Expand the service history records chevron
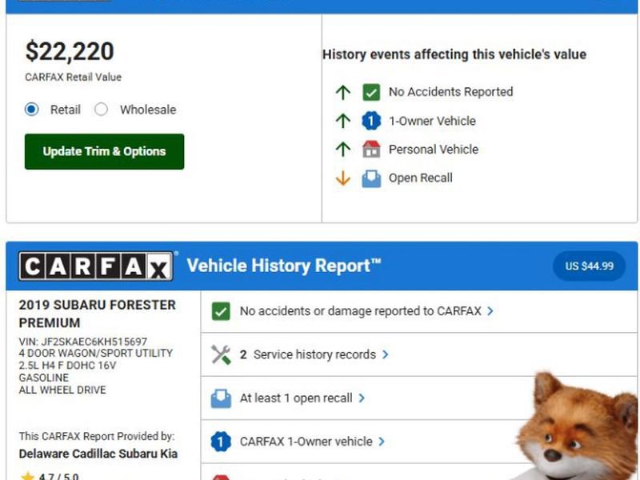 [386, 354]
